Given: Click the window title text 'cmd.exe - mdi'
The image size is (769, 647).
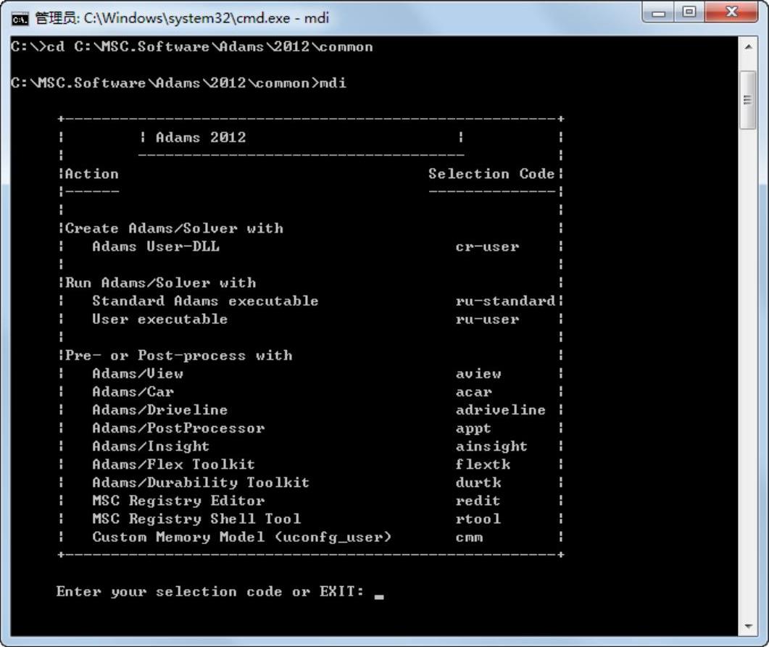Looking at the screenshot, I should [x=282, y=19].
